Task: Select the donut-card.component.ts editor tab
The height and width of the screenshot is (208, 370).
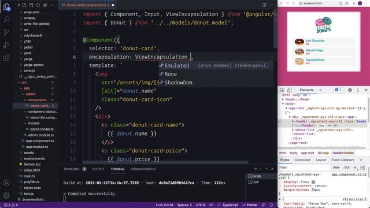Action: [88, 5]
